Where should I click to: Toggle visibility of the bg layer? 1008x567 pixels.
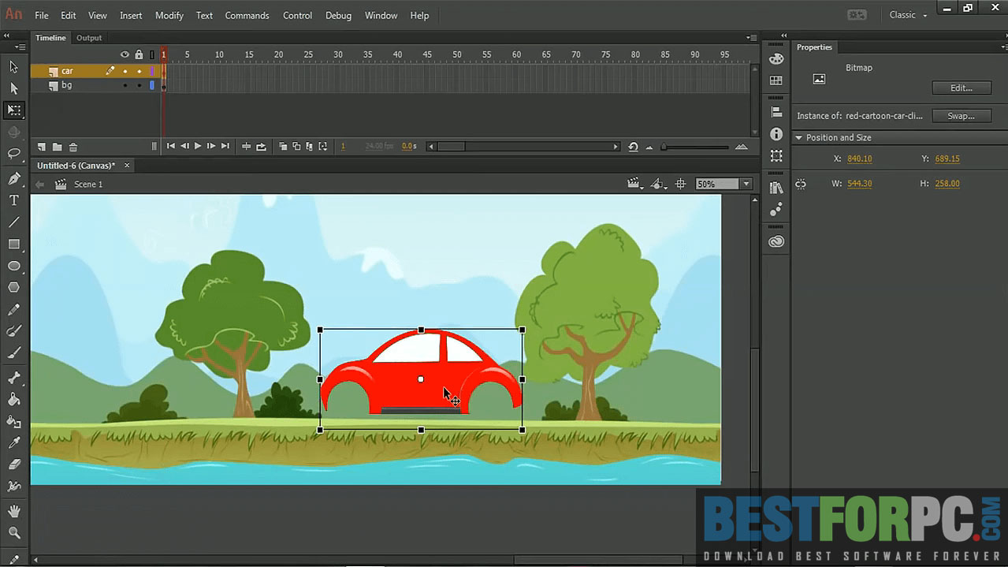pyautogui.click(x=125, y=85)
